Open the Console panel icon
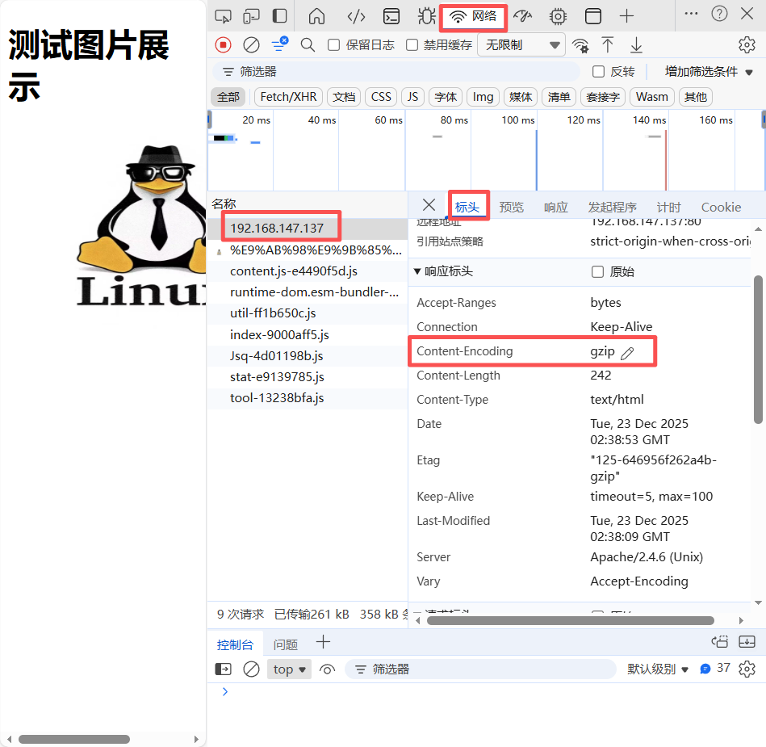 click(x=391, y=16)
